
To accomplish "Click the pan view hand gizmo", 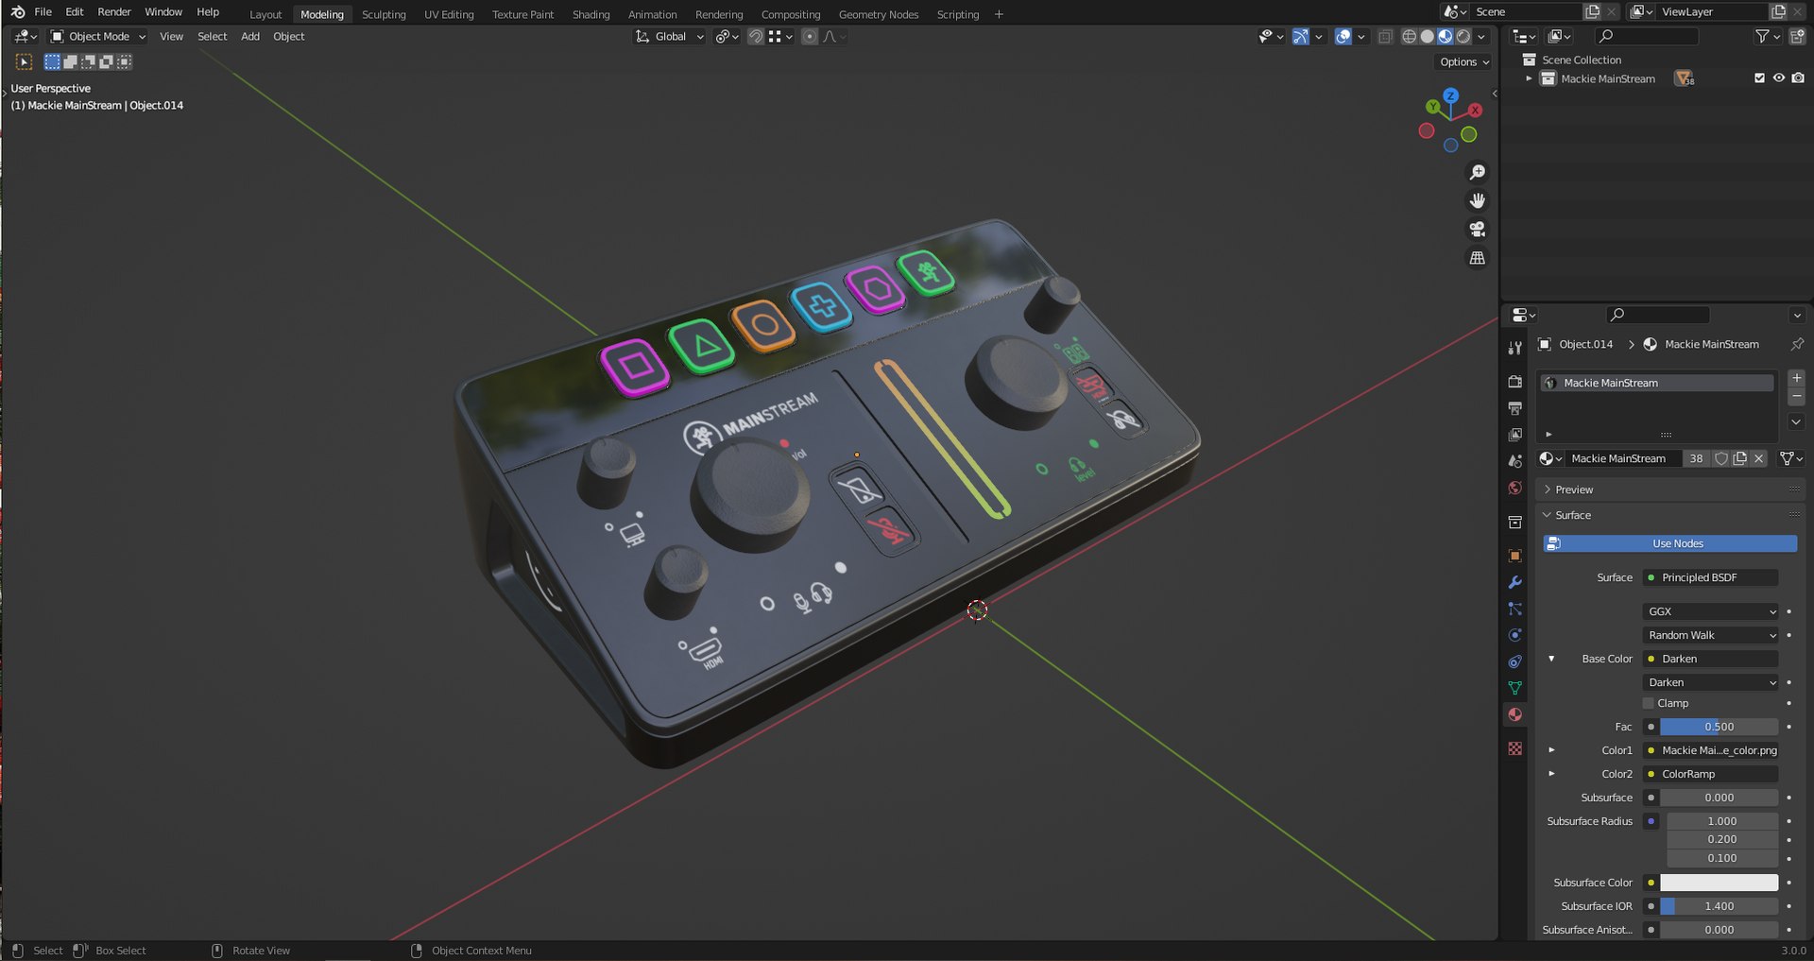I will [1477, 200].
